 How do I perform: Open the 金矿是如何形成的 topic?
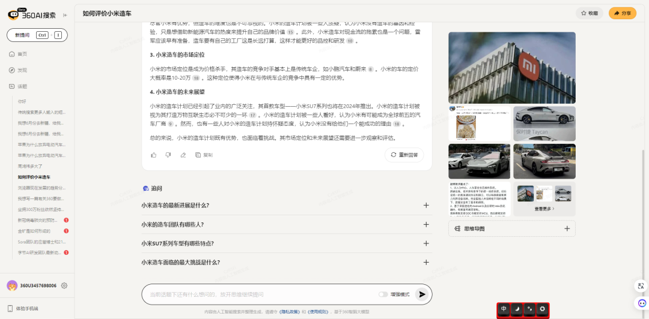[34, 231]
